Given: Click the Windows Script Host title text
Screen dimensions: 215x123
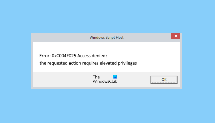Looking at the screenshot, I should pos(107,38).
